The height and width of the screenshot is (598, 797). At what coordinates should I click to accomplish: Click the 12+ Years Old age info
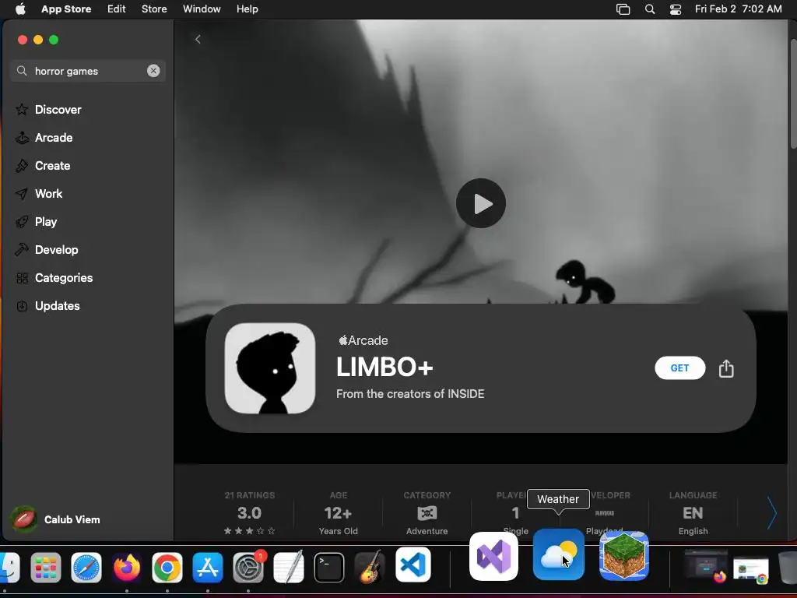point(338,512)
